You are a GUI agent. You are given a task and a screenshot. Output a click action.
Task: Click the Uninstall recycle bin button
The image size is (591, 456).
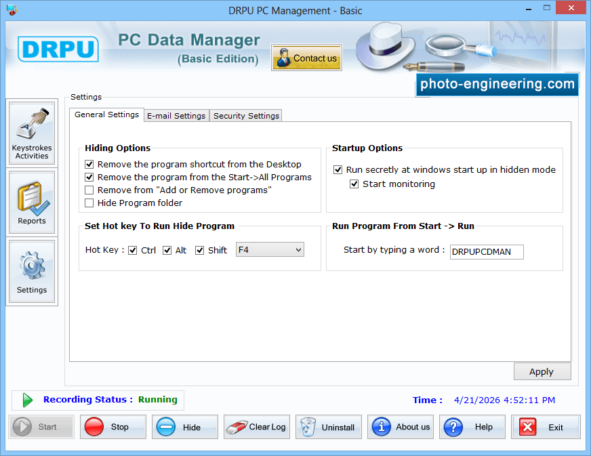[329, 427]
